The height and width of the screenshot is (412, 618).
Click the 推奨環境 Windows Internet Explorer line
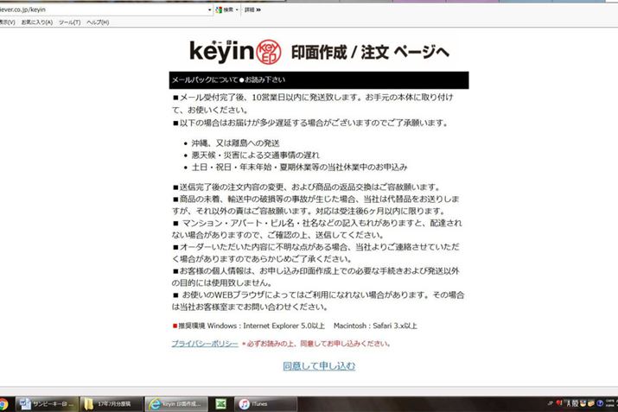[295, 326]
